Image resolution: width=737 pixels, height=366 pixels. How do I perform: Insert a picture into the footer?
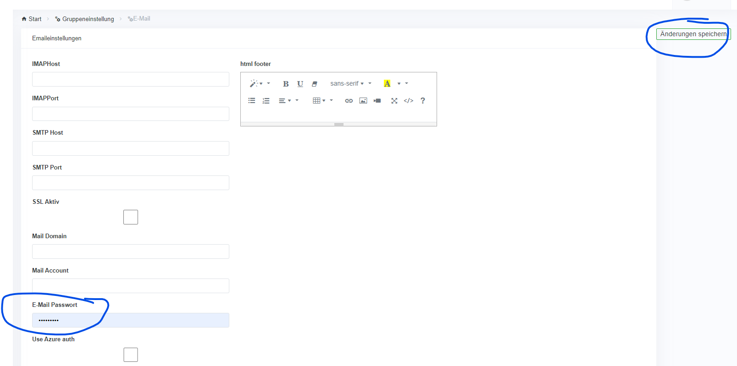tap(363, 101)
